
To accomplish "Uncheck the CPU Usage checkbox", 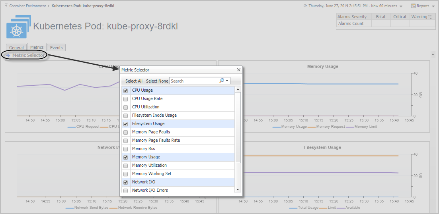I will pos(126,91).
